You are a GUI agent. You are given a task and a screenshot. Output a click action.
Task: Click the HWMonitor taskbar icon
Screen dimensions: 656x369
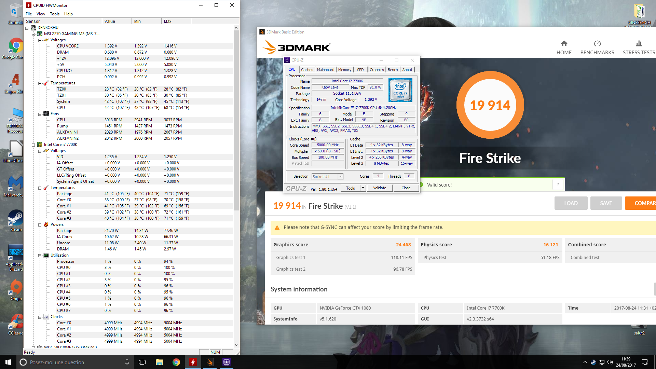(193, 362)
